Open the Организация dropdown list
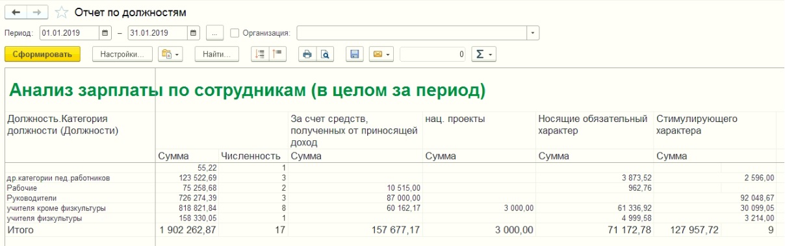This screenshot has width=785, height=246. tap(534, 32)
